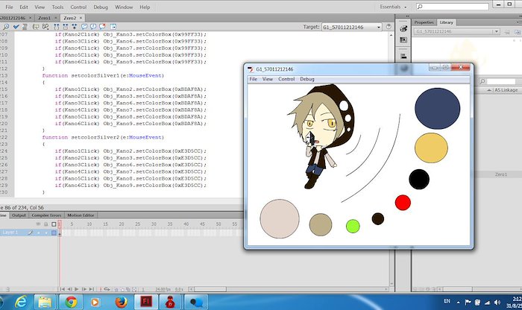522x310 pixels.
Task: Open Control menu in G1_57011212146 player window
Action: pyautogui.click(x=286, y=79)
